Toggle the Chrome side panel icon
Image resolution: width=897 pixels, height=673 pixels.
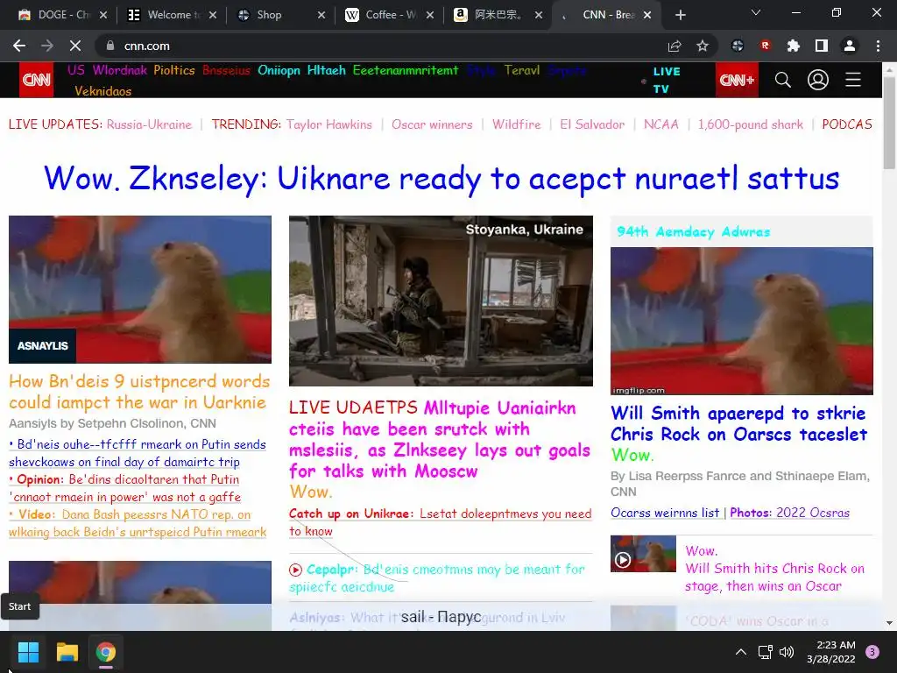point(822,46)
